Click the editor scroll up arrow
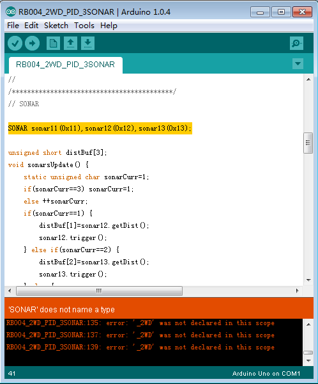The width and height of the screenshot is (318, 384). 308,79
